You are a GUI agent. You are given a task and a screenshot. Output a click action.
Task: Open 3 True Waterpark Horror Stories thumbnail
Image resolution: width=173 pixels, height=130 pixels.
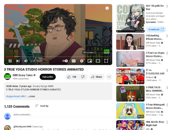point(130,111)
